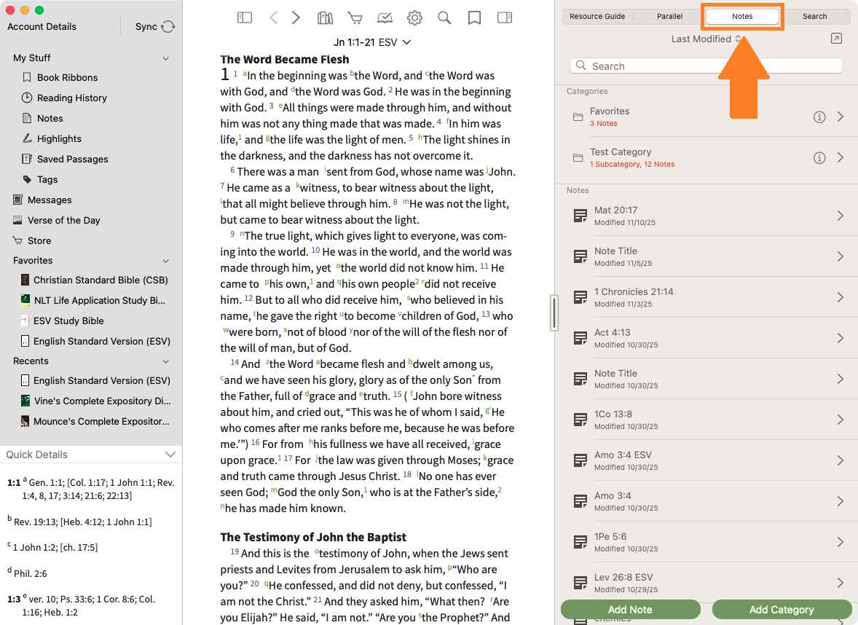Image resolution: width=858 pixels, height=625 pixels.
Task: Switch to the Resource Guide tab
Action: (x=597, y=16)
